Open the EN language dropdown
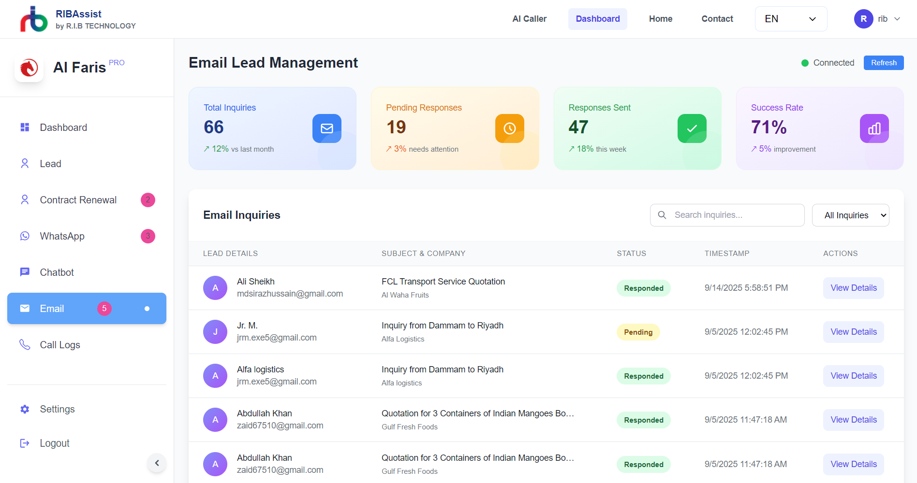The height and width of the screenshot is (483, 917). point(791,19)
